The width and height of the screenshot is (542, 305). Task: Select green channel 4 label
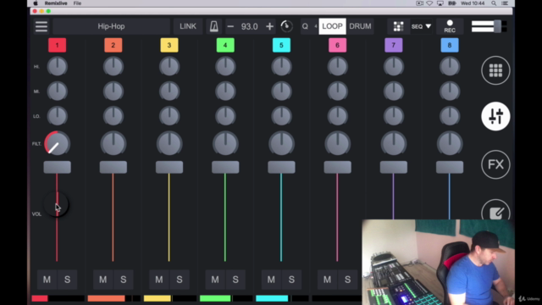[x=225, y=45]
